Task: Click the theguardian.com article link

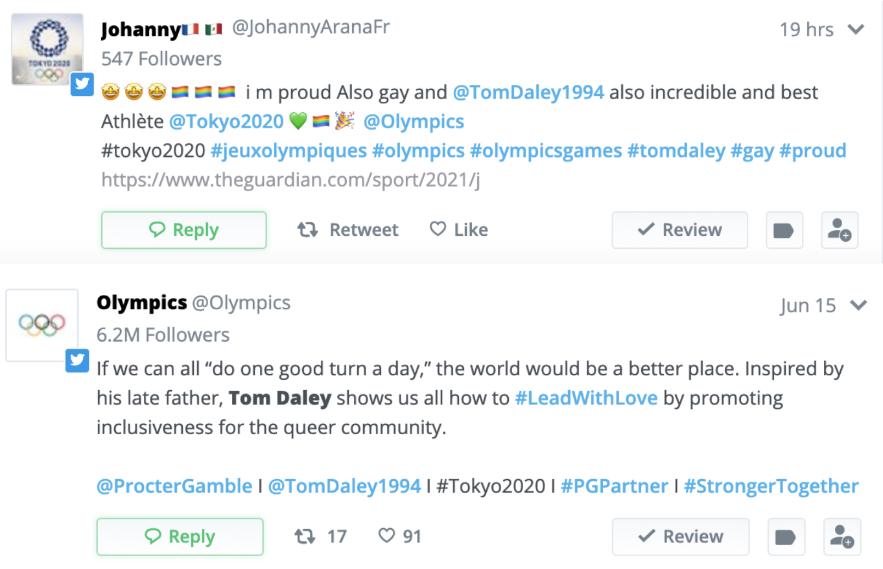Action: point(291,180)
